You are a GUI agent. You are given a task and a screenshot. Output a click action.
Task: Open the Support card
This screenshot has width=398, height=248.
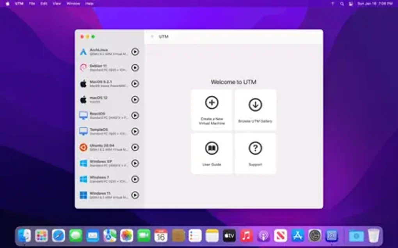[255, 153]
